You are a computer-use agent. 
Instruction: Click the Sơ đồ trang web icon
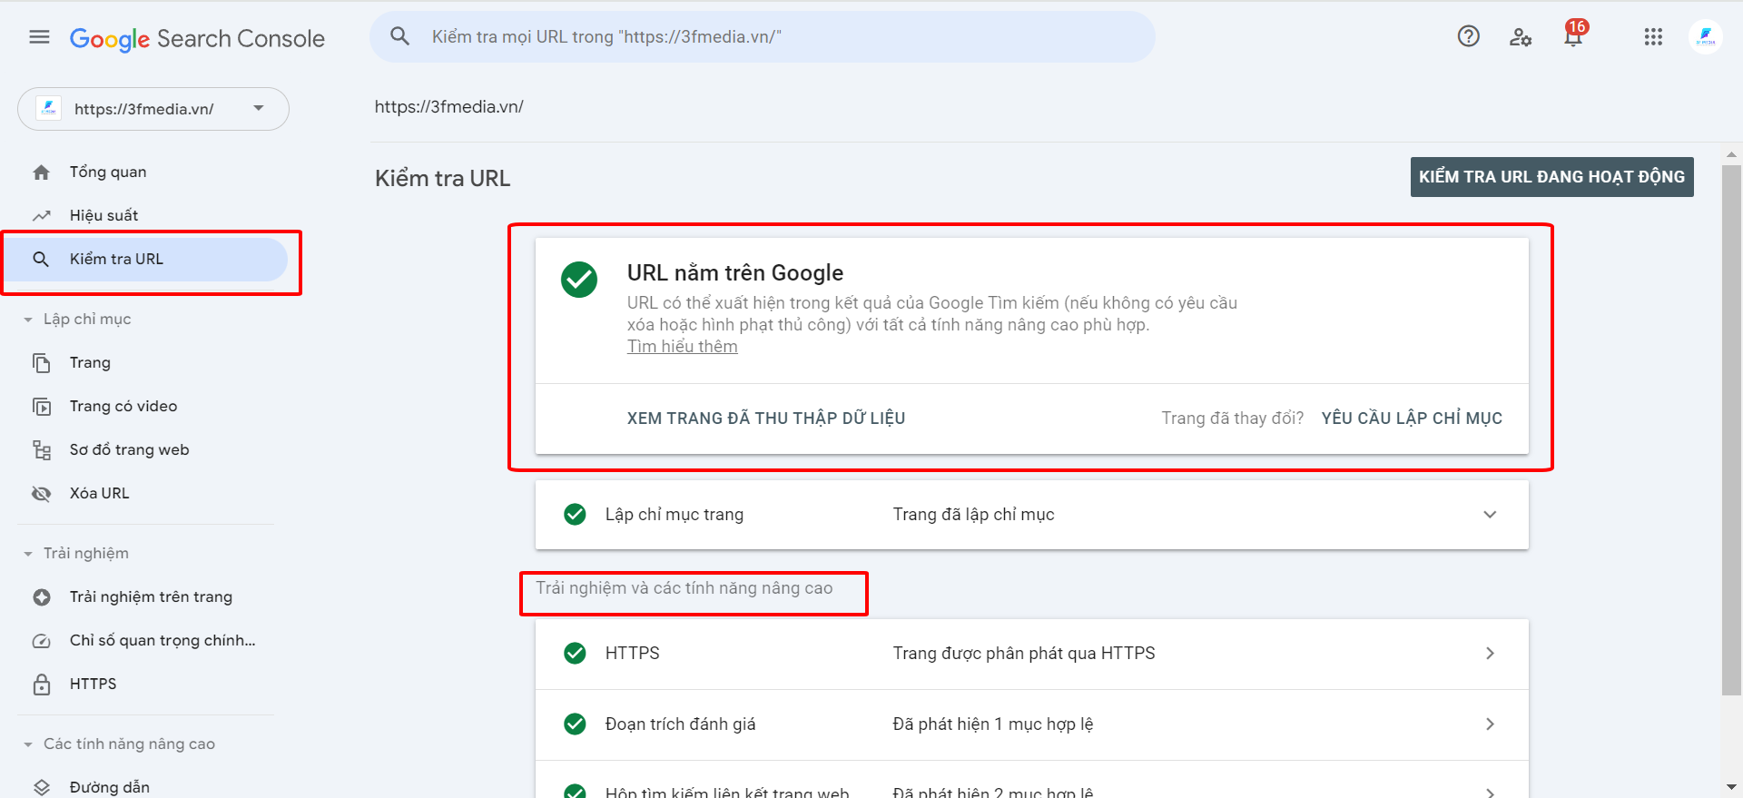coord(42,449)
